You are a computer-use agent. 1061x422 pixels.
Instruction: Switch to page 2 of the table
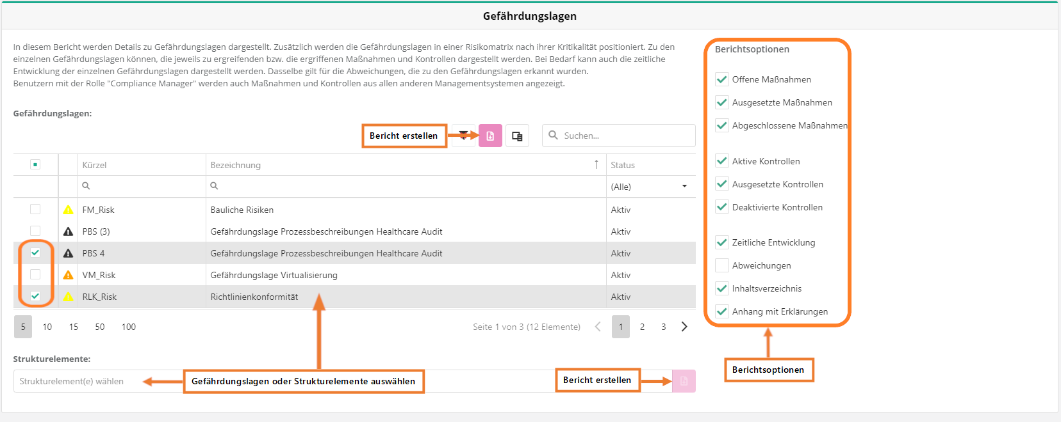coord(642,327)
